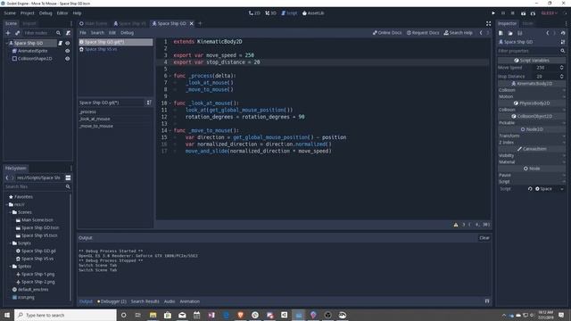This screenshot has width=571, height=321.
Task: Save the resource in Inspector
Action: pos(519,33)
